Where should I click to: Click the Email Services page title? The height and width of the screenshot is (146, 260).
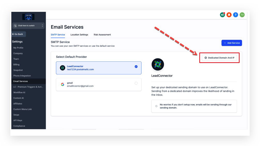coord(67,27)
